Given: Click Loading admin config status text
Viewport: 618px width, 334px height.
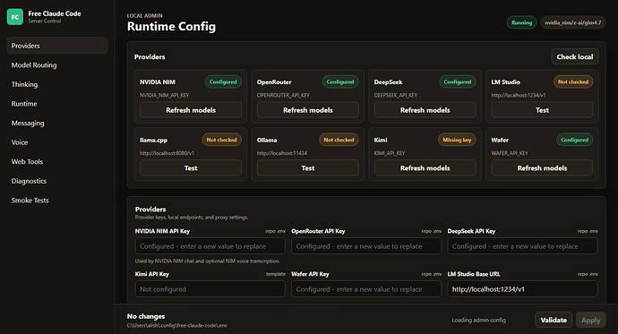Looking at the screenshot, I should point(478,321).
